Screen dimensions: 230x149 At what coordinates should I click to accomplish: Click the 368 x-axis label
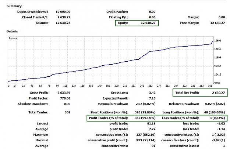pyautogui.click(x=210, y=86)
